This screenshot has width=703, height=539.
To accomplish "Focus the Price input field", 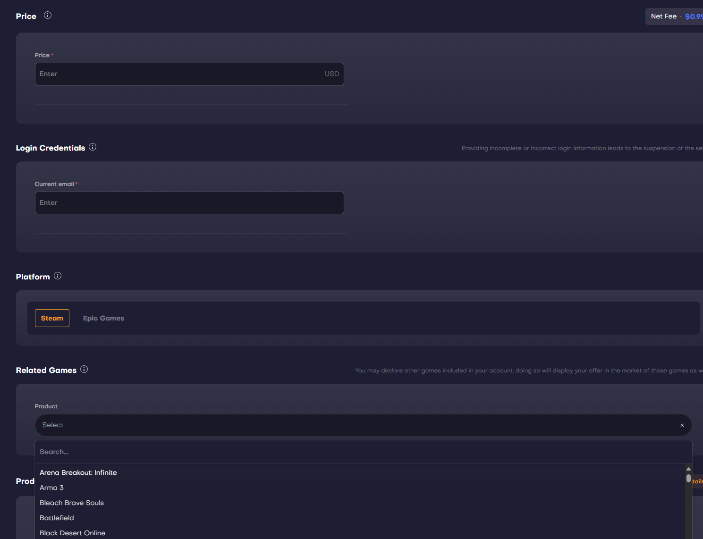I will coord(179,74).
